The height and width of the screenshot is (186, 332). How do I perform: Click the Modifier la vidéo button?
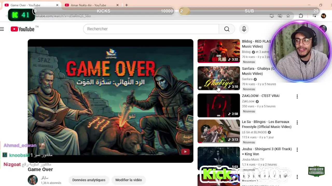[x=129, y=180]
